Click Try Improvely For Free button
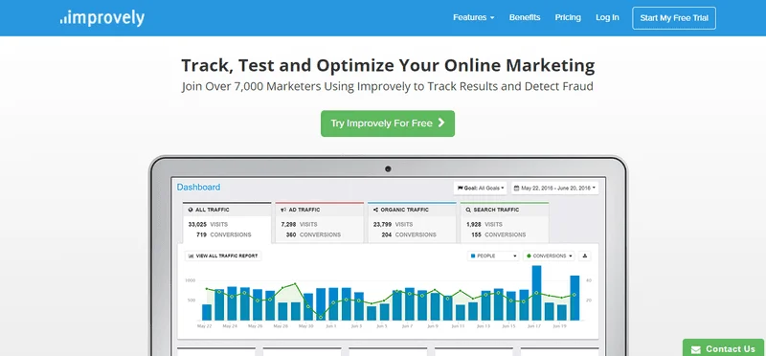The height and width of the screenshot is (356, 766). (388, 123)
